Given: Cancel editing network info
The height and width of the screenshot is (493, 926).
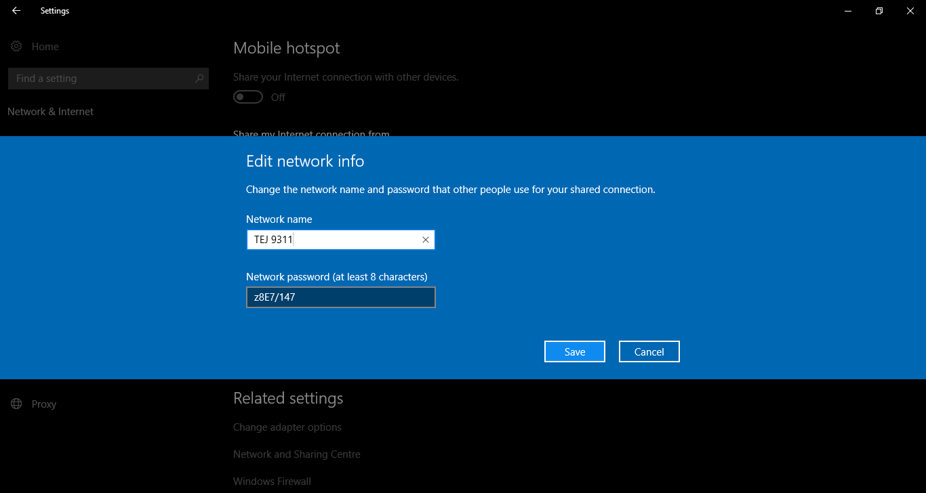Looking at the screenshot, I should (649, 351).
